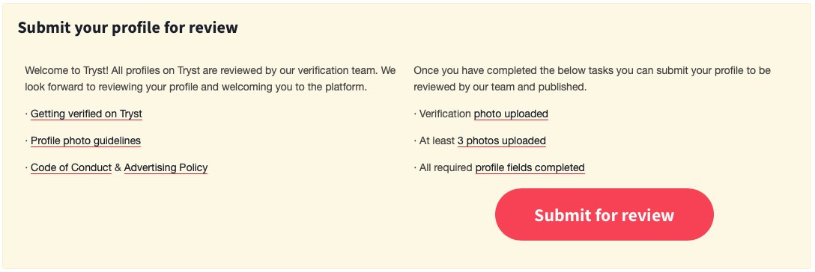Follow the 3 photos uploaded link
The width and height of the screenshot is (815, 272).
pos(502,141)
